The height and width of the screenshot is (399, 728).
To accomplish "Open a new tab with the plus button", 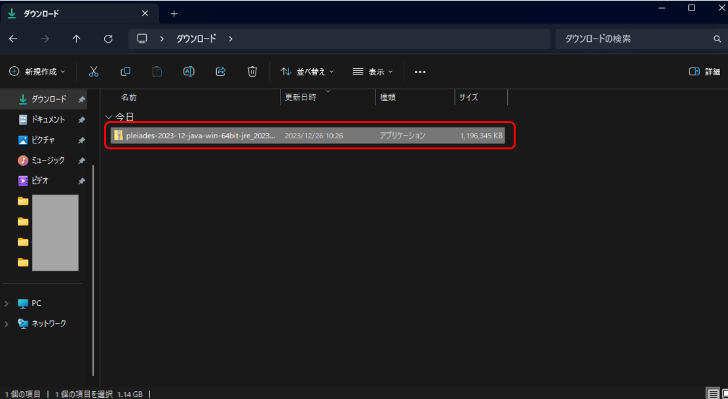I will (173, 12).
